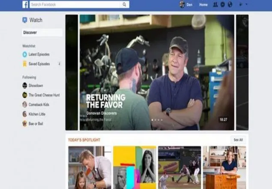Click the Watchlist section label
272x189 pixels.
tap(29, 46)
